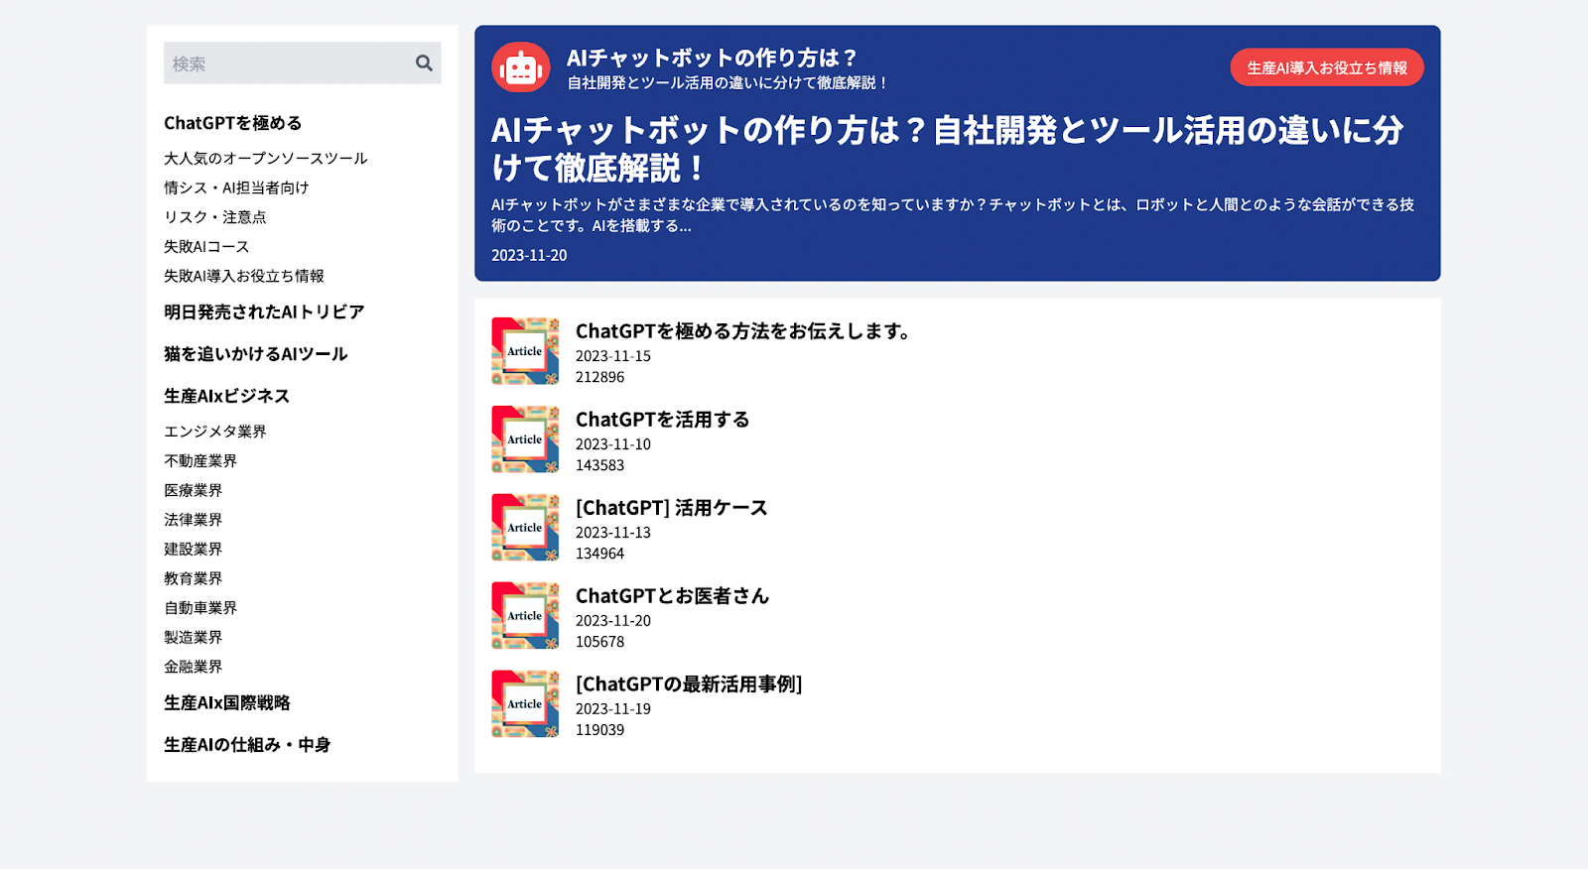This screenshot has height=870, width=1588.
Task: Open article ChatGPTを極める方法をお伝えします。
Action: pos(743,331)
